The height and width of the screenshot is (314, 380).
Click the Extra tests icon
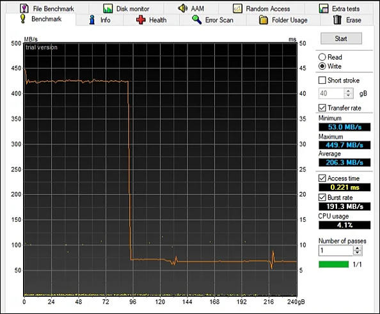(x=324, y=8)
